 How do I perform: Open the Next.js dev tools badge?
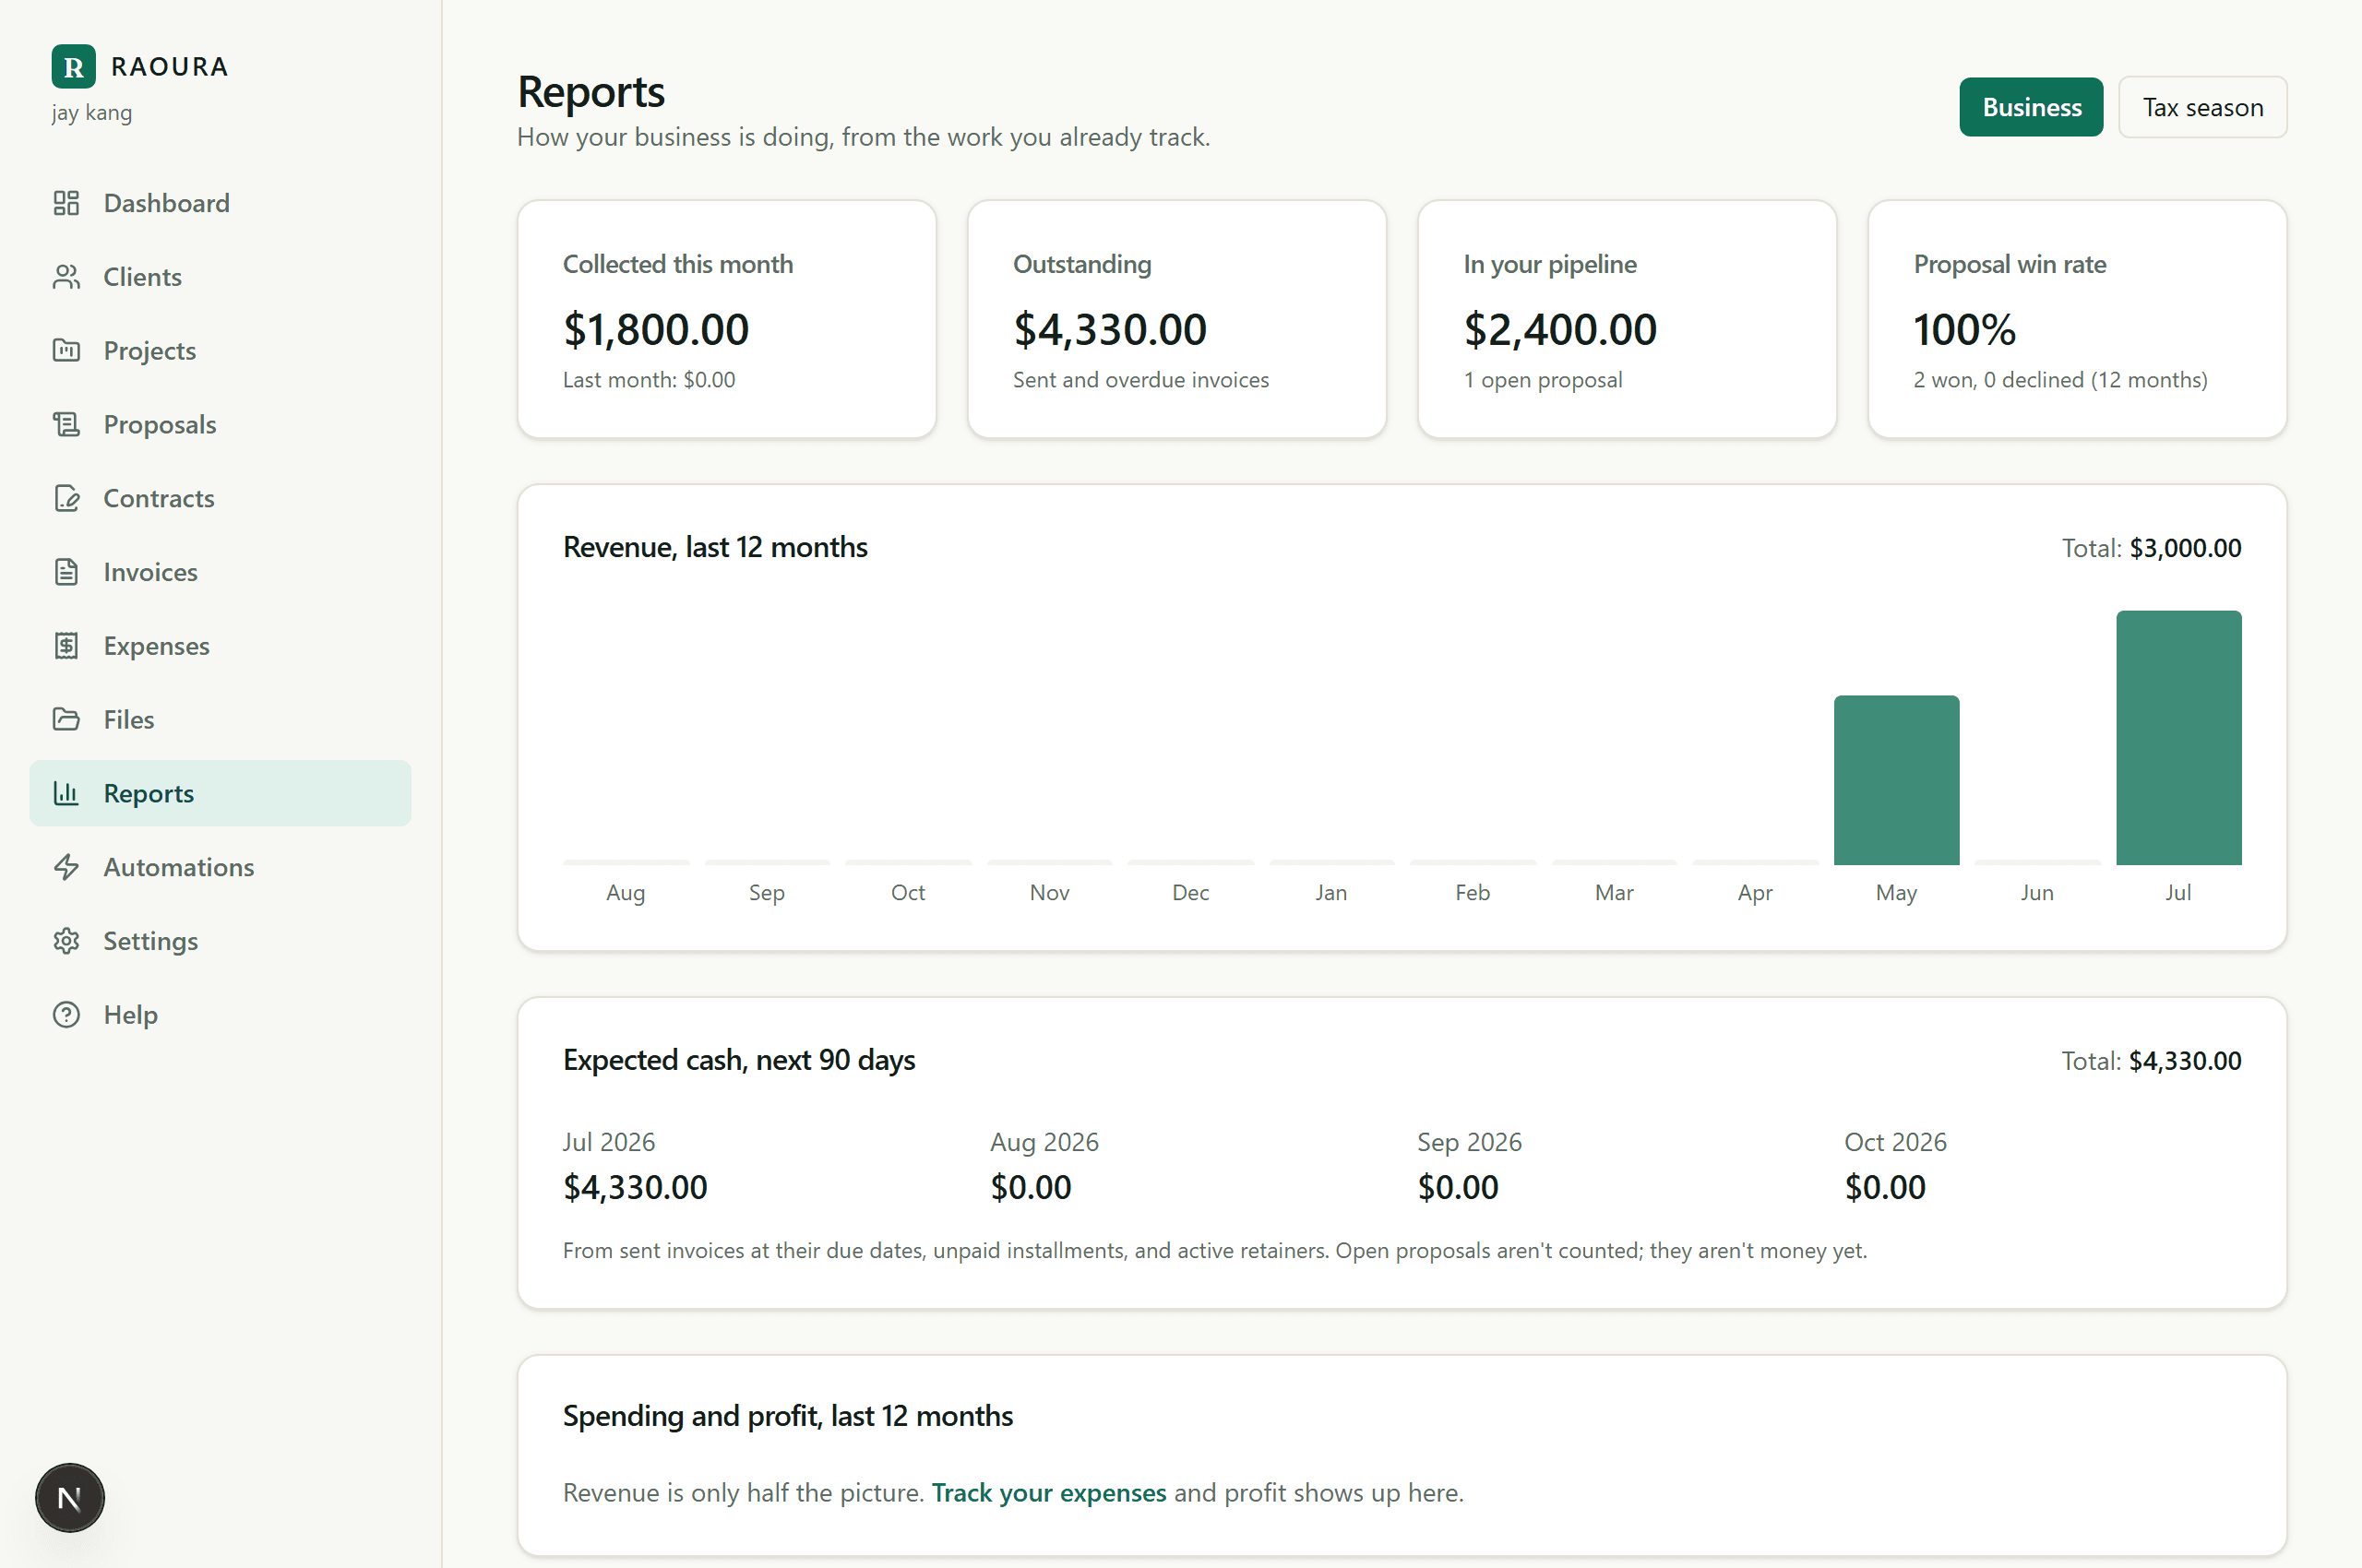70,1498
